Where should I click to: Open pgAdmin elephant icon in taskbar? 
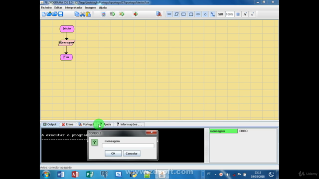pyautogui.click(x=104, y=175)
